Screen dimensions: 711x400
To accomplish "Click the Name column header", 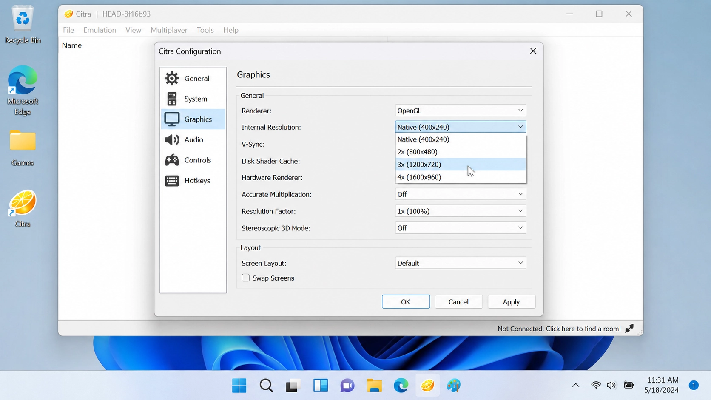I will pos(72,45).
